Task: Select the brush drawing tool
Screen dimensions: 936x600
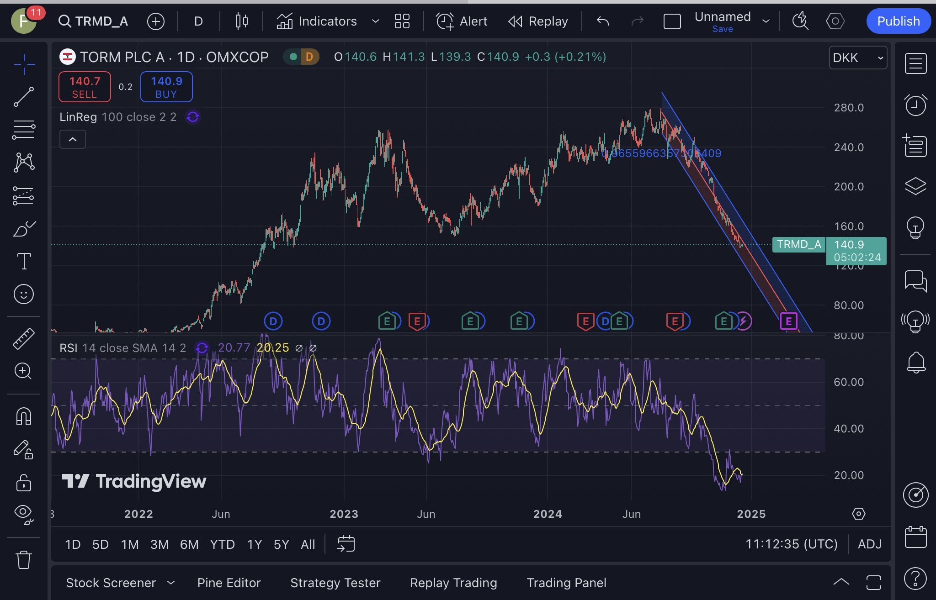Action: click(x=24, y=228)
